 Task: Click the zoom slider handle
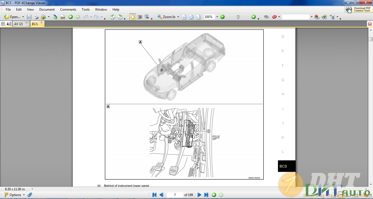click(238, 17)
